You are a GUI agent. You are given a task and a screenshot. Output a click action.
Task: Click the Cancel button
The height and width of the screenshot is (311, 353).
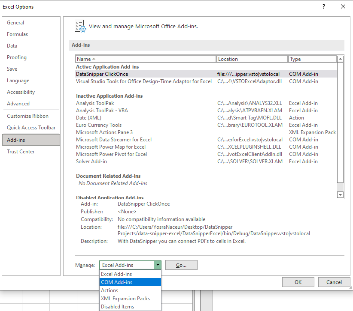pos(334,282)
